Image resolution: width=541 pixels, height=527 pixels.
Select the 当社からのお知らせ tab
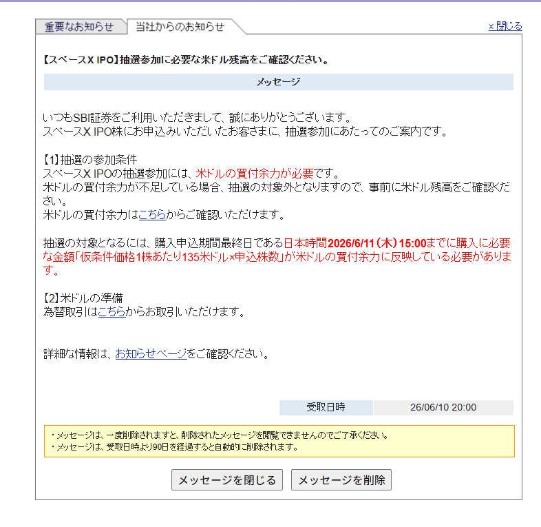pyautogui.click(x=180, y=27)
